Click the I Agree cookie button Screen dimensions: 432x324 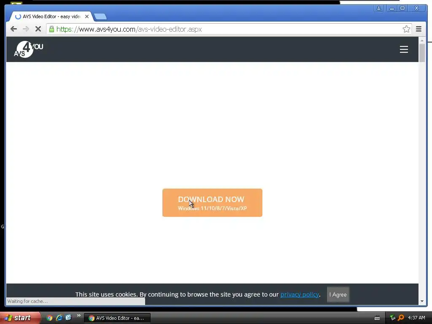338,294
